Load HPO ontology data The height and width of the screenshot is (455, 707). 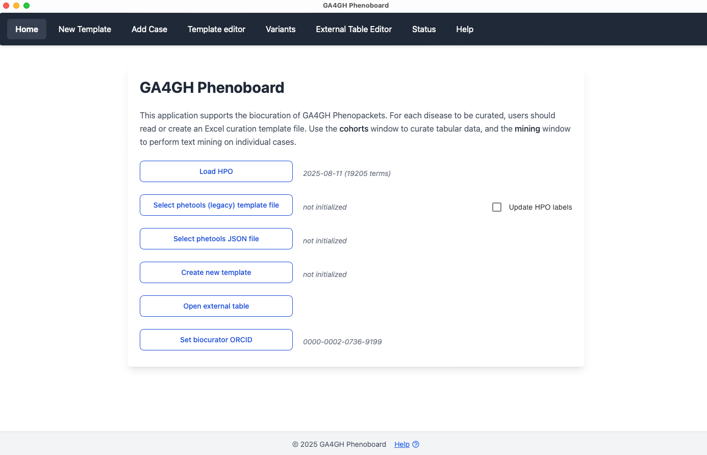216,171
